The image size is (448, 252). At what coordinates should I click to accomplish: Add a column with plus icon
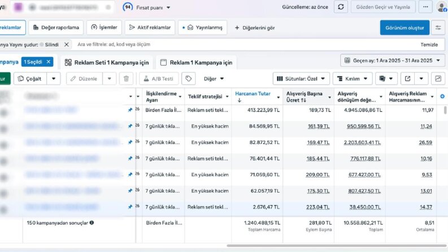click(x=442, y=97)
